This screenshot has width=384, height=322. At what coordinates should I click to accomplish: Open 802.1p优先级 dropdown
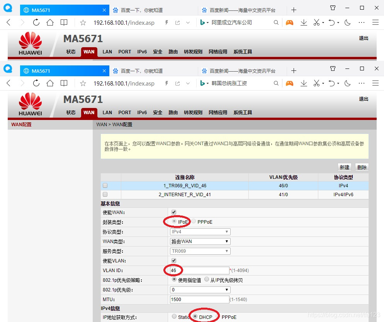200,290
